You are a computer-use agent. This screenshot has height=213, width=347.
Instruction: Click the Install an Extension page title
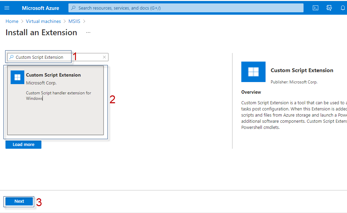41,32
